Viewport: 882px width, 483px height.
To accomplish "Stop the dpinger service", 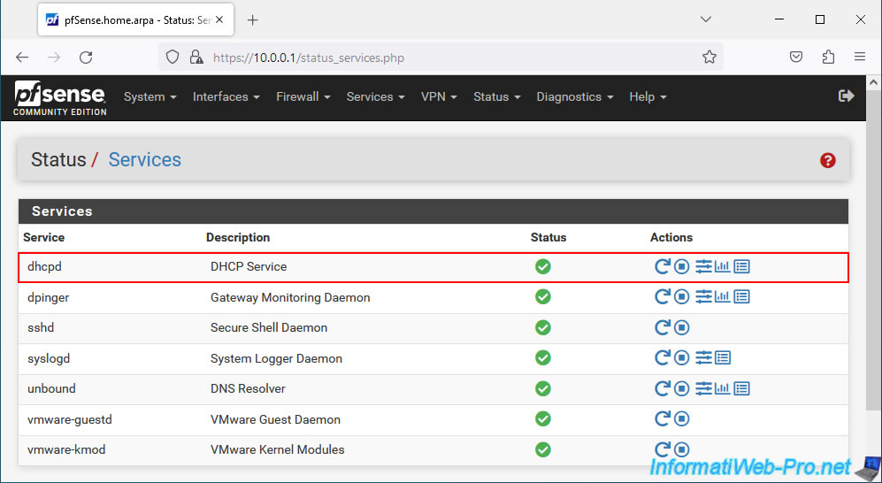I will (x=682, y=296).
